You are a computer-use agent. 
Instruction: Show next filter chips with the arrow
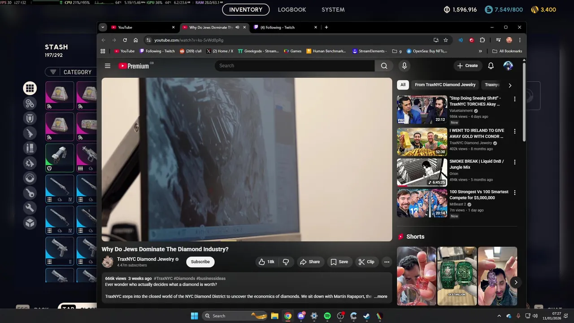[x=510, y=85]
